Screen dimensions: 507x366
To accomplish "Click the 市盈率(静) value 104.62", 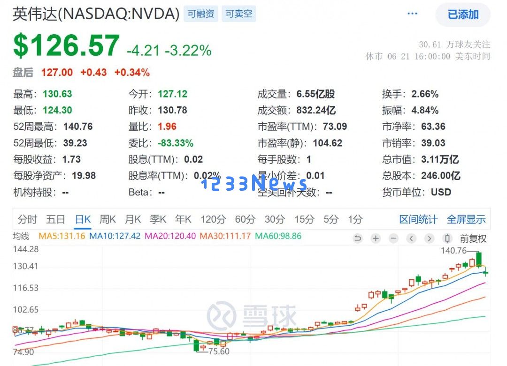I will pos(327,143).
